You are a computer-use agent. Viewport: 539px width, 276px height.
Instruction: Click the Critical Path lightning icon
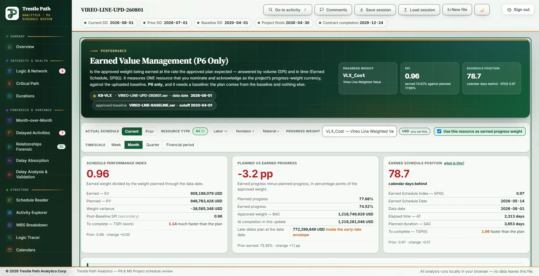[9, 84]
